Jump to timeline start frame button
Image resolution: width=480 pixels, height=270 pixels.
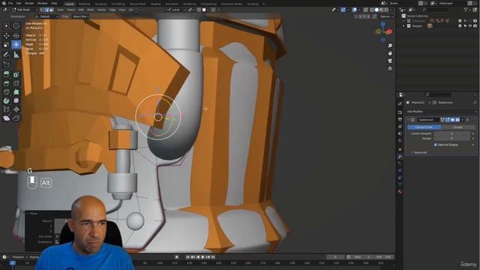(x=187, y=257)
